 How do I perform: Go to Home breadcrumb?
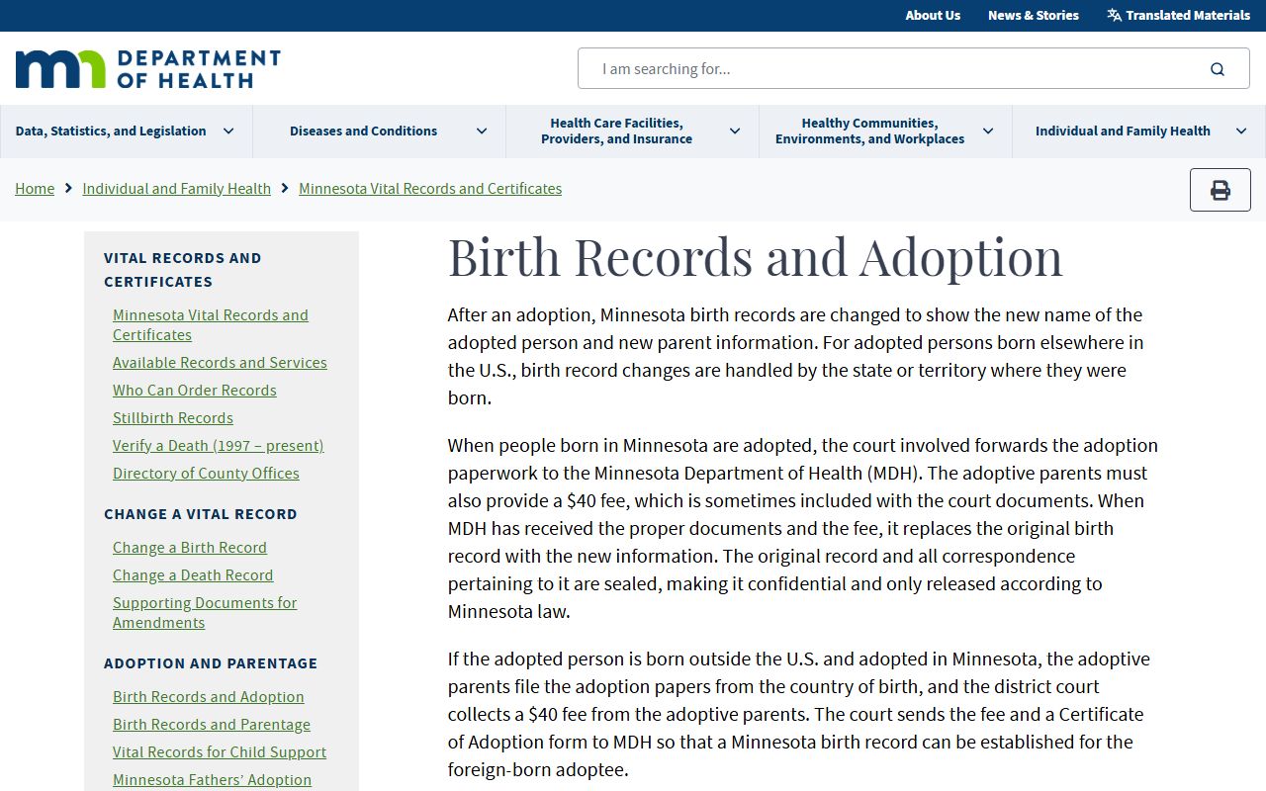[x=35, y=188]
